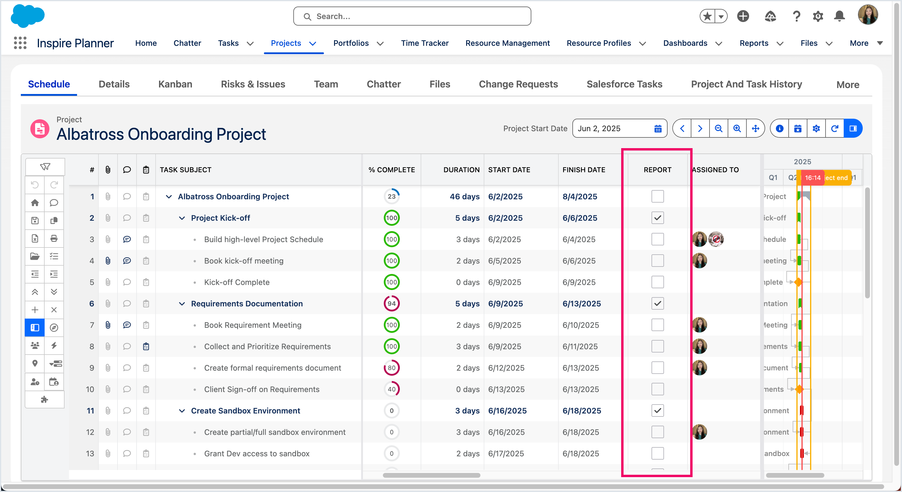Export to Excel using the spreadsheet icon
Viewport: 902px width, 492px height.
[x=35, y=239]
